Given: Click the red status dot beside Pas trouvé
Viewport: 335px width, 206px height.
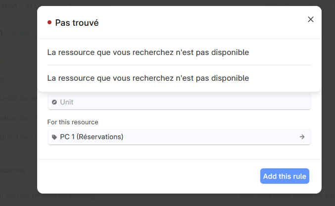Looking at the screenshot, I should (x=49, y=22).
